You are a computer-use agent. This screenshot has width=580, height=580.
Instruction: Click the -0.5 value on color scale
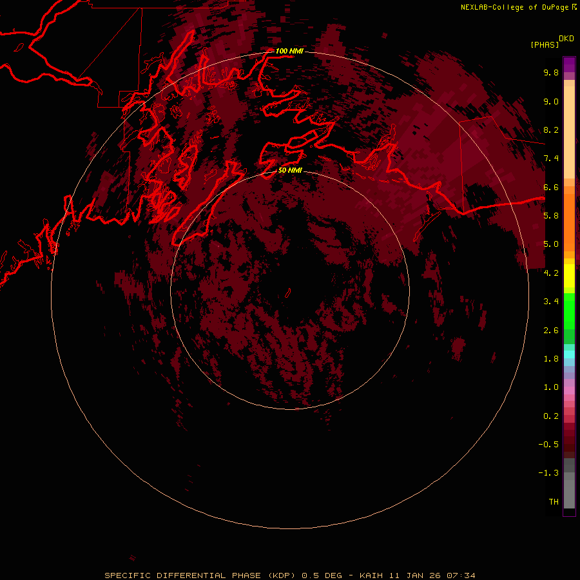[548, 445]
